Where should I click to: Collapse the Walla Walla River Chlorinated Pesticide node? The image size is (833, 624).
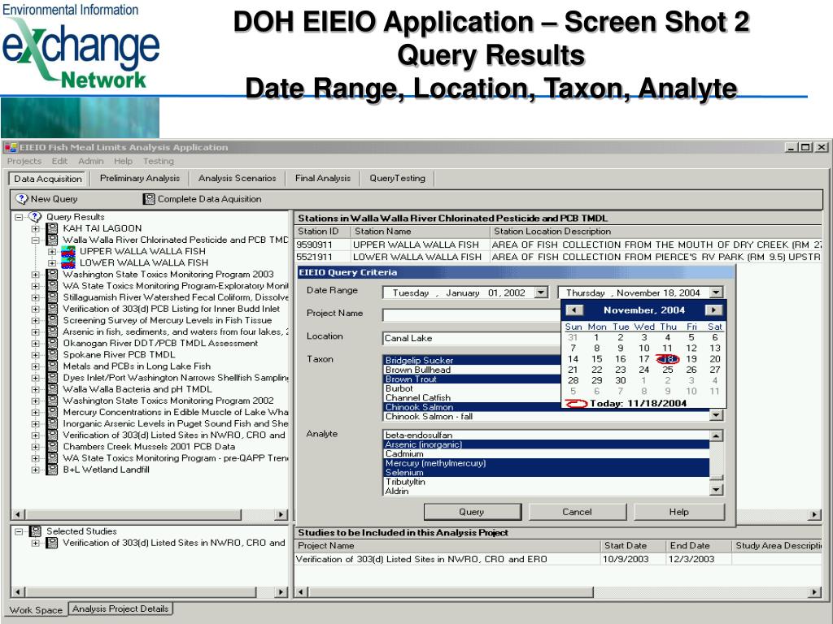coord(35,240)
